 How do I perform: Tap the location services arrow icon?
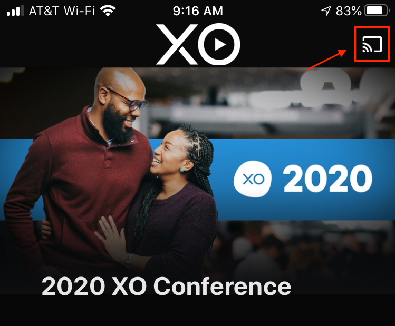[x=326, y=11]
